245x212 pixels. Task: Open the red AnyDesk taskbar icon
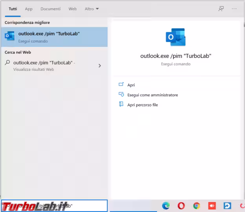click(212, 206)
